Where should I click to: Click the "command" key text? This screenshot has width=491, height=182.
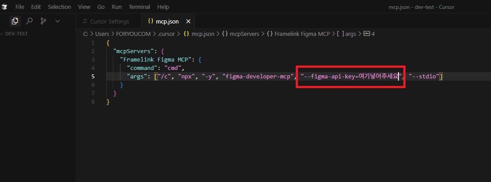(142, 68)
